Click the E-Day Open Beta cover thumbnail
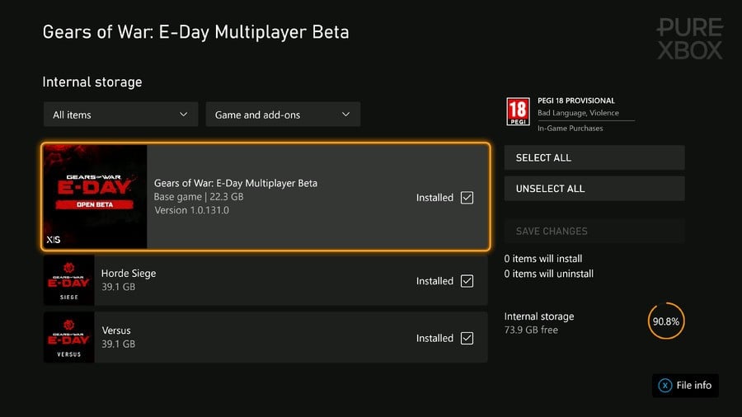Image resolution: width=742 pixels, height=417 pixels. click(95, 197)
